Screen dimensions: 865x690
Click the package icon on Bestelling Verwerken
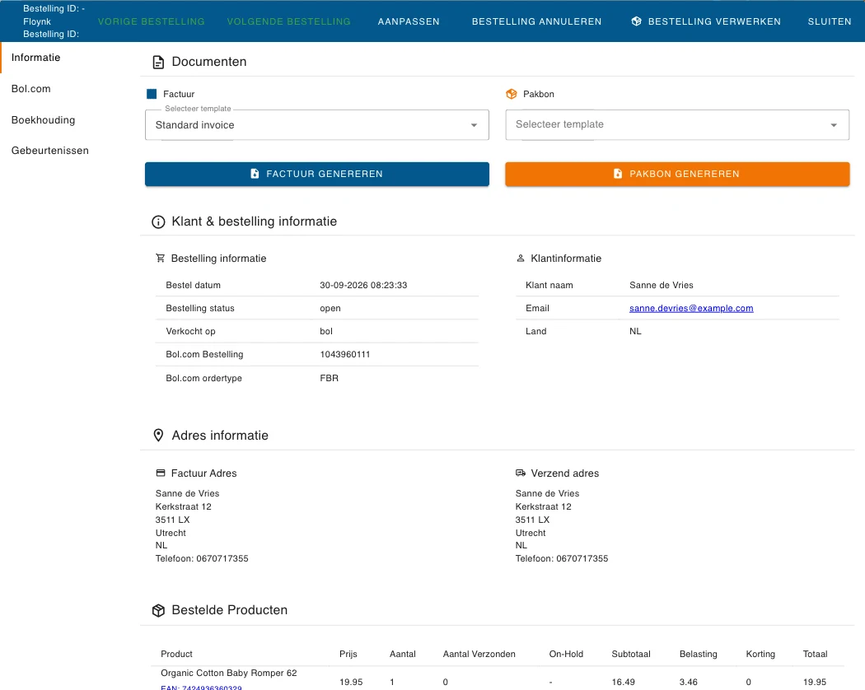637,21
